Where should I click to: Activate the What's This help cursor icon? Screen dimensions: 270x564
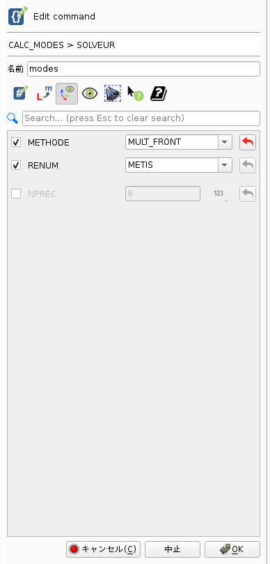click(x=136, y=93)
